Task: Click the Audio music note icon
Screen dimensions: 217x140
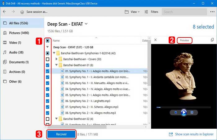Action: pyautogui.click(x=5, y=52)
